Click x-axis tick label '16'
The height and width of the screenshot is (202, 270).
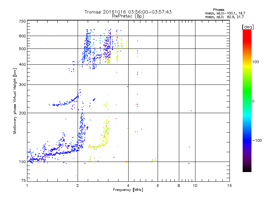tap(230, 186)
